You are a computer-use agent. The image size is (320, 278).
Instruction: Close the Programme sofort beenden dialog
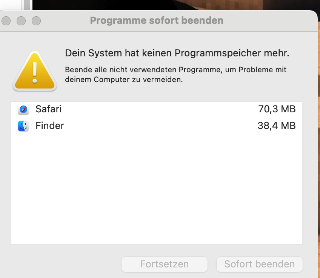point(6,20)
